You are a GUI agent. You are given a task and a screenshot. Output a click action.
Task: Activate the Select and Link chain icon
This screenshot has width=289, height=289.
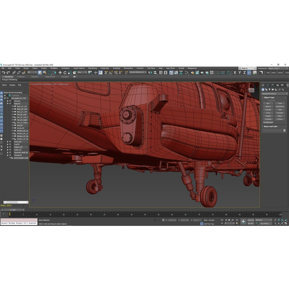(14, 73)
